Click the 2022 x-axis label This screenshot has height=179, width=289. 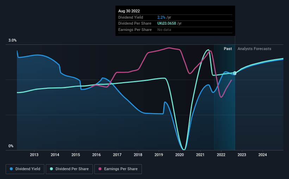pos(221,155)
